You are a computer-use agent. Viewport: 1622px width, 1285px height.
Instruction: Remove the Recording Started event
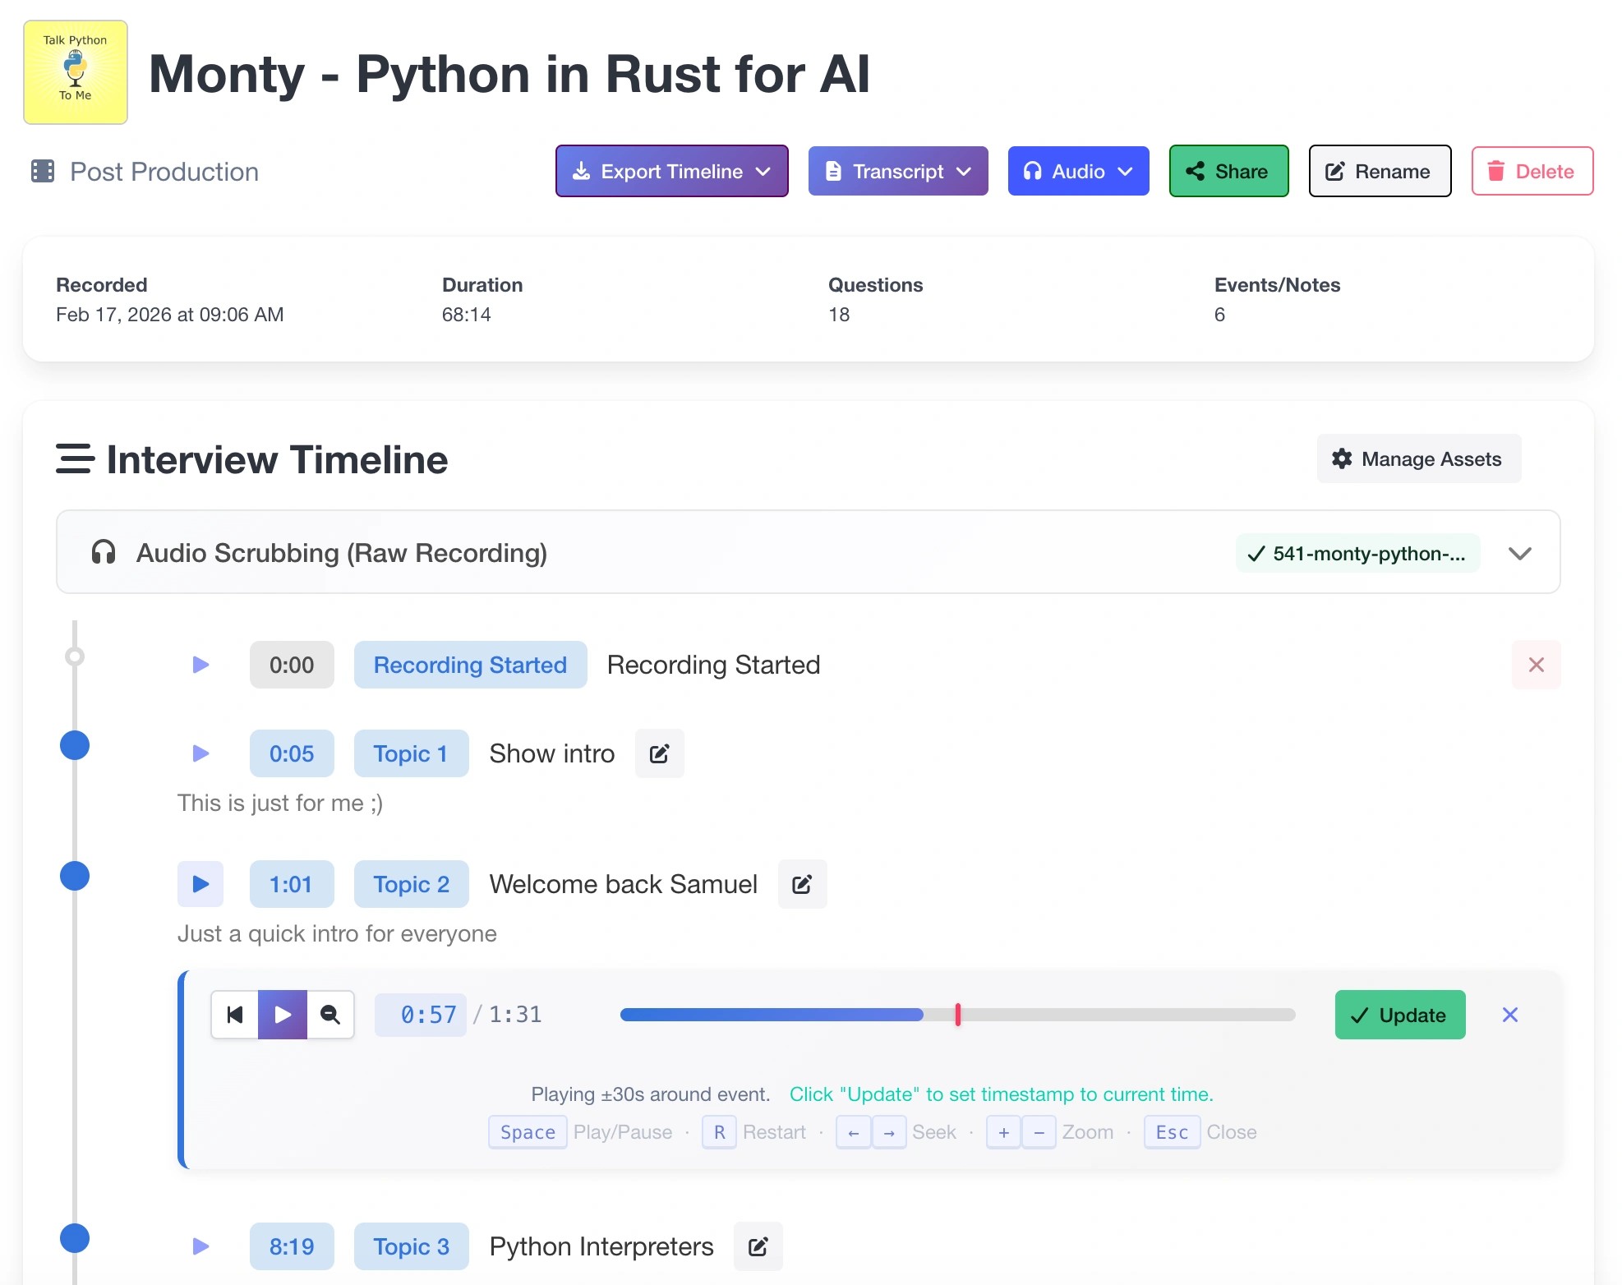point(1537,665)
